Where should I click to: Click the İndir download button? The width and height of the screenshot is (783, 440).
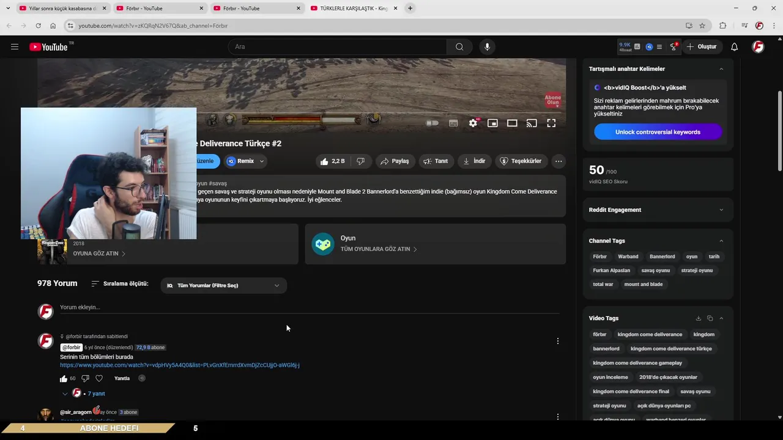pyautogui.click(x=474, y=161)
